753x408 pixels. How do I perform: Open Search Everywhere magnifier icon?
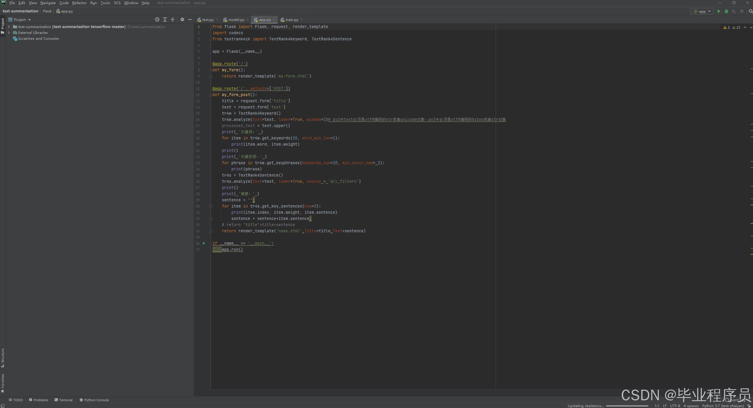750,11
